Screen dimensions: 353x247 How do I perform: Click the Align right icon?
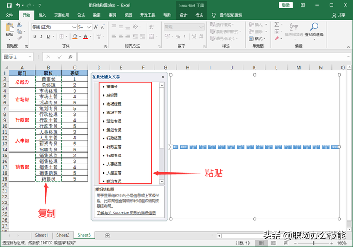tap(127, 36)
